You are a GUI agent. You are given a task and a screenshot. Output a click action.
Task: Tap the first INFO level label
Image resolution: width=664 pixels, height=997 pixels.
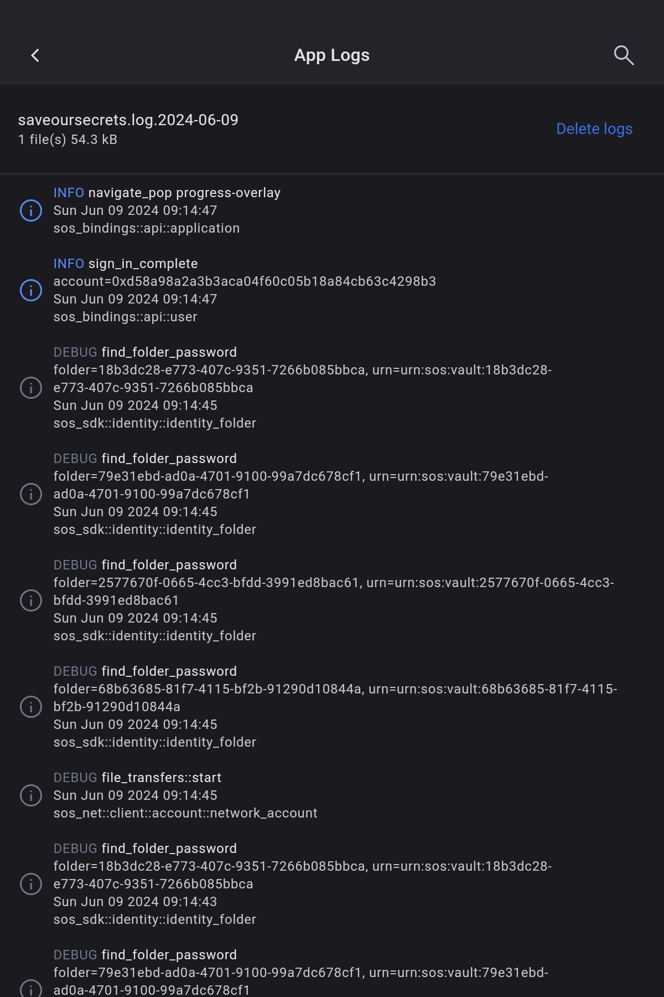[69, 193]
